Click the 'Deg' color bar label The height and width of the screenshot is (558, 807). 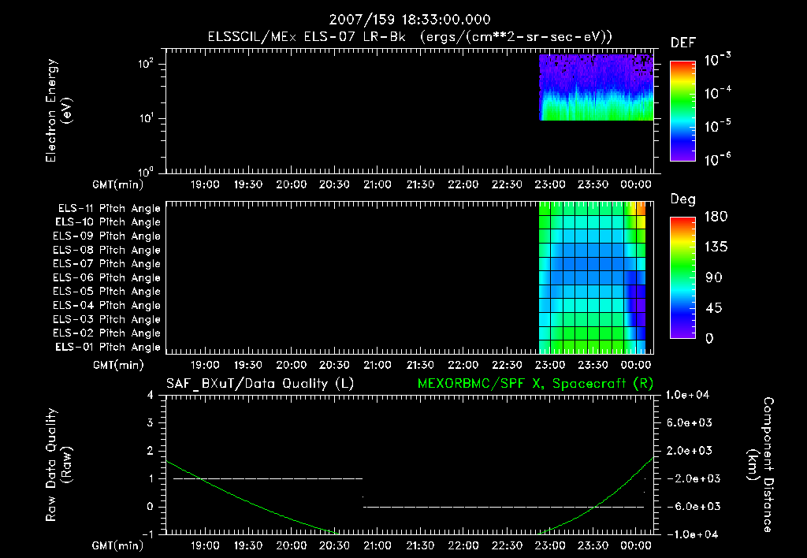683,199
